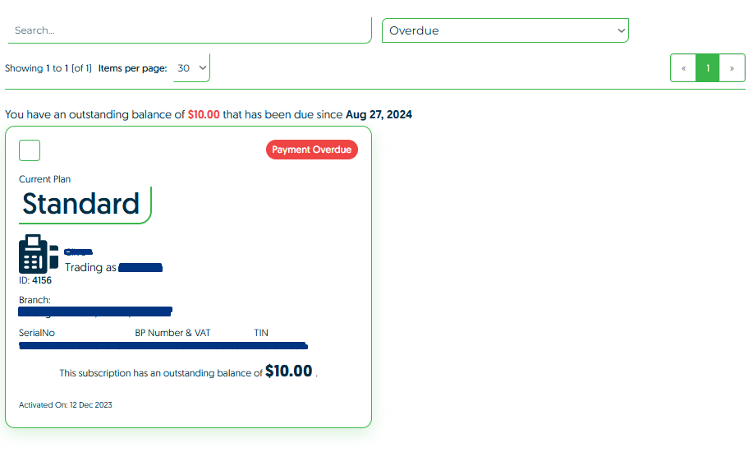The height and width of the screenshot is (466, 753).
Task: Click the ID 4156 text
Action: (x=35, y=280)
